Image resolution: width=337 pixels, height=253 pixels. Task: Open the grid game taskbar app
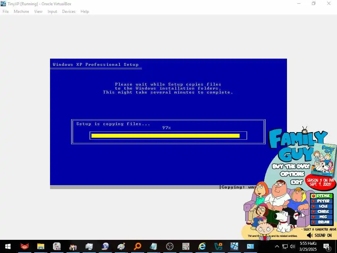pos(186,246)
